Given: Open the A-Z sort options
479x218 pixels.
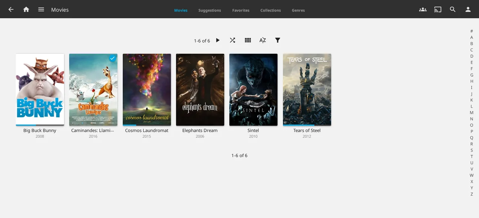Looking at the screenshot, I should coord(263,40).
